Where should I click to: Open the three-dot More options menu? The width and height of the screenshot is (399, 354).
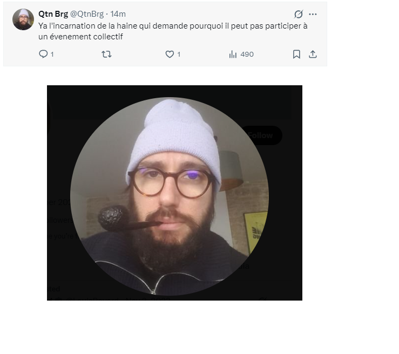point(313,14)
